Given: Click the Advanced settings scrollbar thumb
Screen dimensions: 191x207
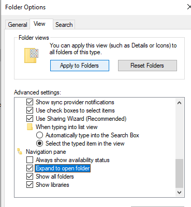Looking at the screenshot, I should pos(179,173).
